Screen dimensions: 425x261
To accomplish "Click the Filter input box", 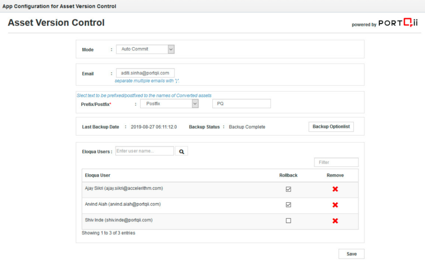I will point(336,163).
